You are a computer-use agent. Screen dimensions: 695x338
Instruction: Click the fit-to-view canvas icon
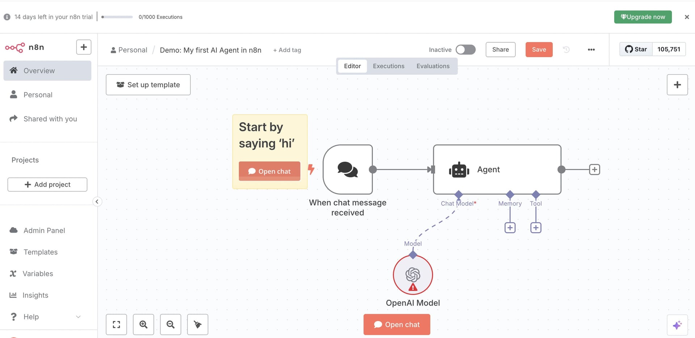116,325
